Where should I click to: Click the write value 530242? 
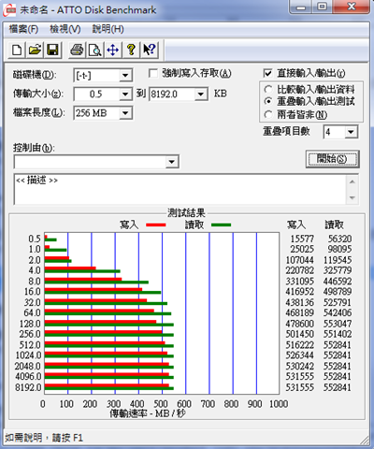pos(300,366)
